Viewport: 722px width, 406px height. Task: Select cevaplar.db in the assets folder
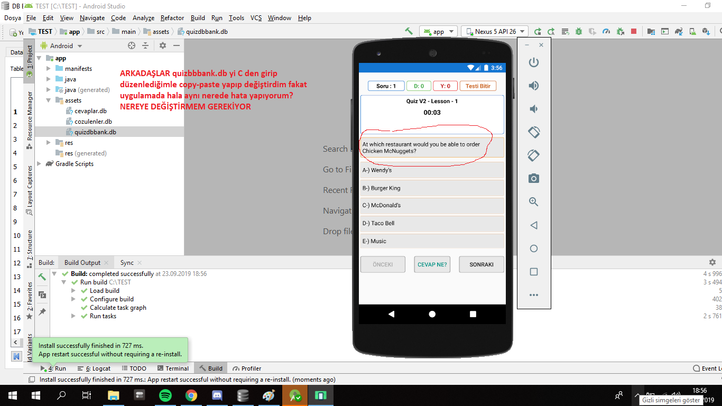(x=86, y=111)
